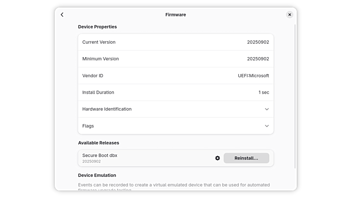Click the vertical scrollbar on the right
352x198 pixels.
pyautogui.click(x=295, y=94)
